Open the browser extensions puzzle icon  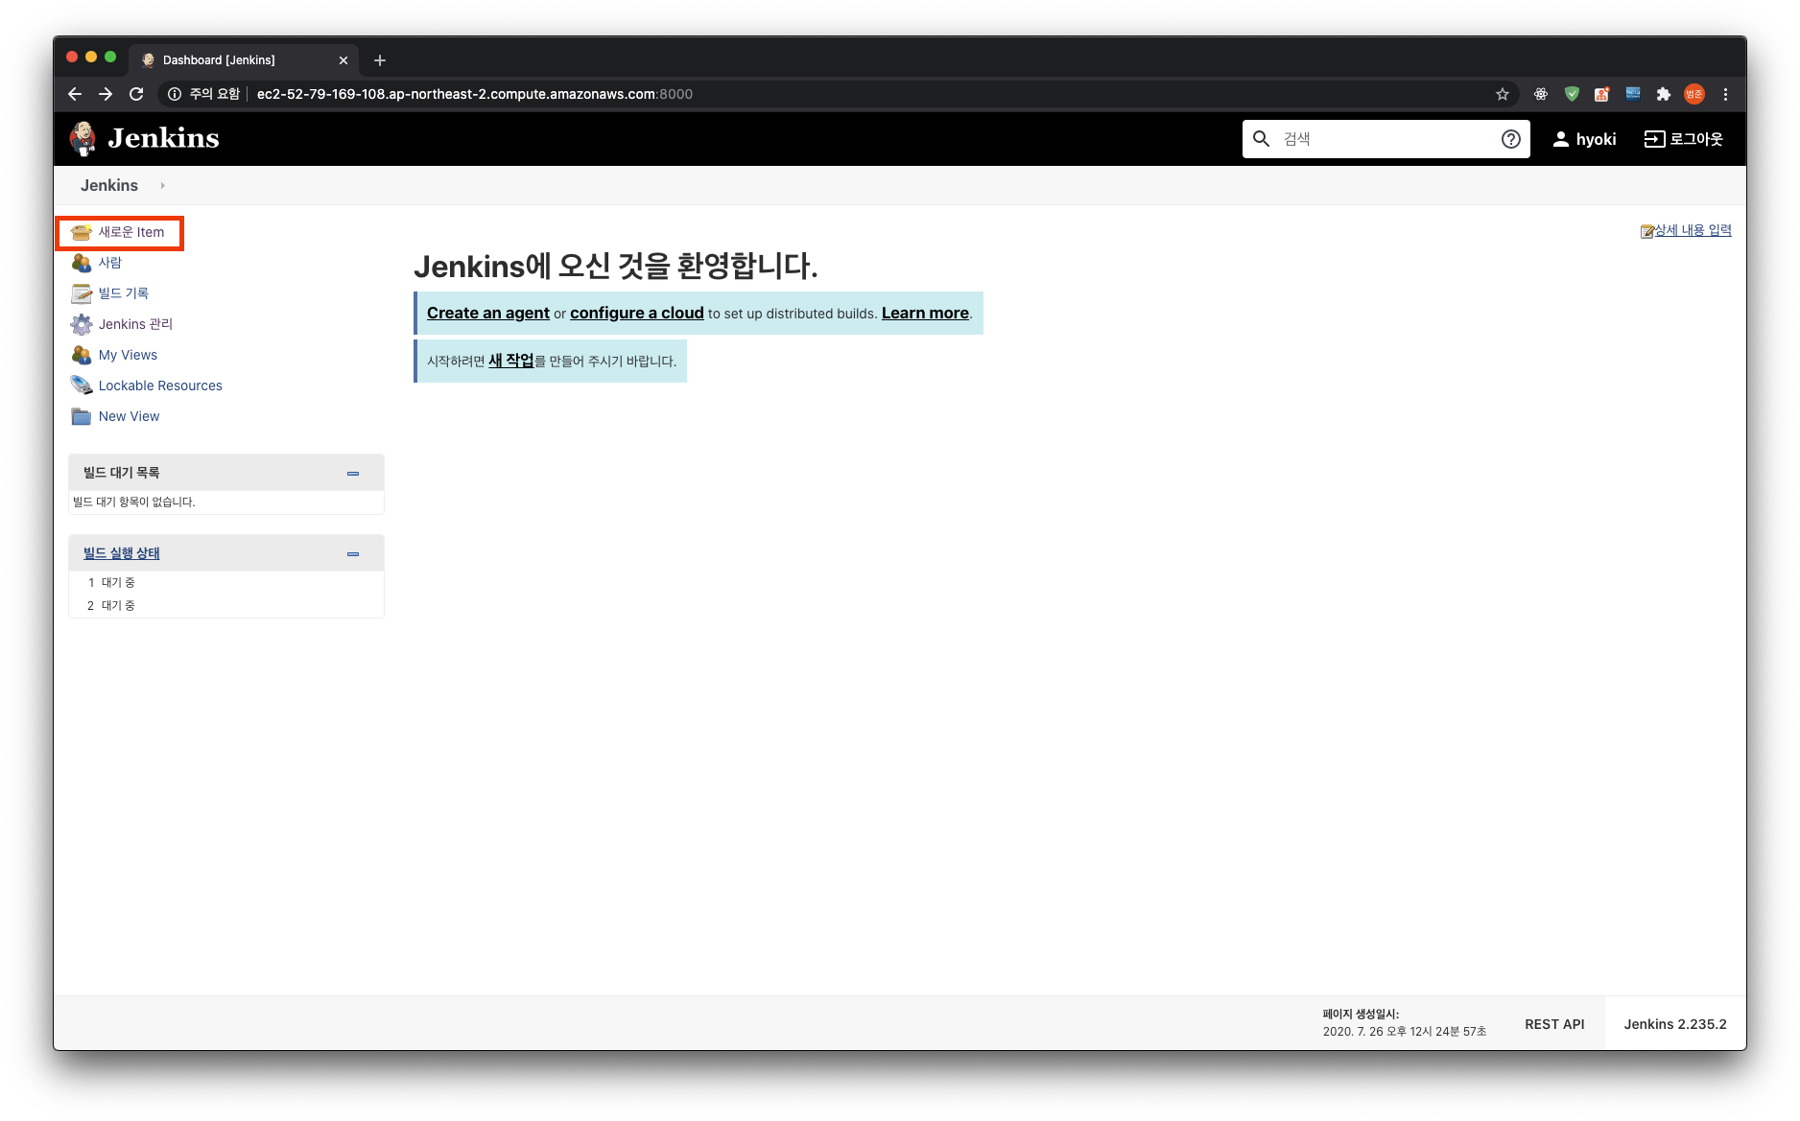point(1664,94)
